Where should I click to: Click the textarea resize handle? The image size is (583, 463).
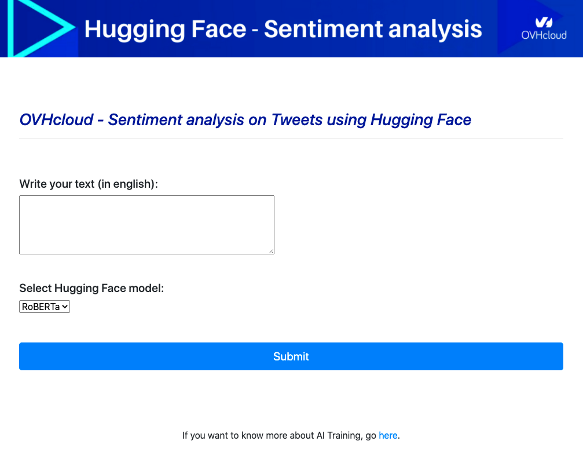(271, 250)
